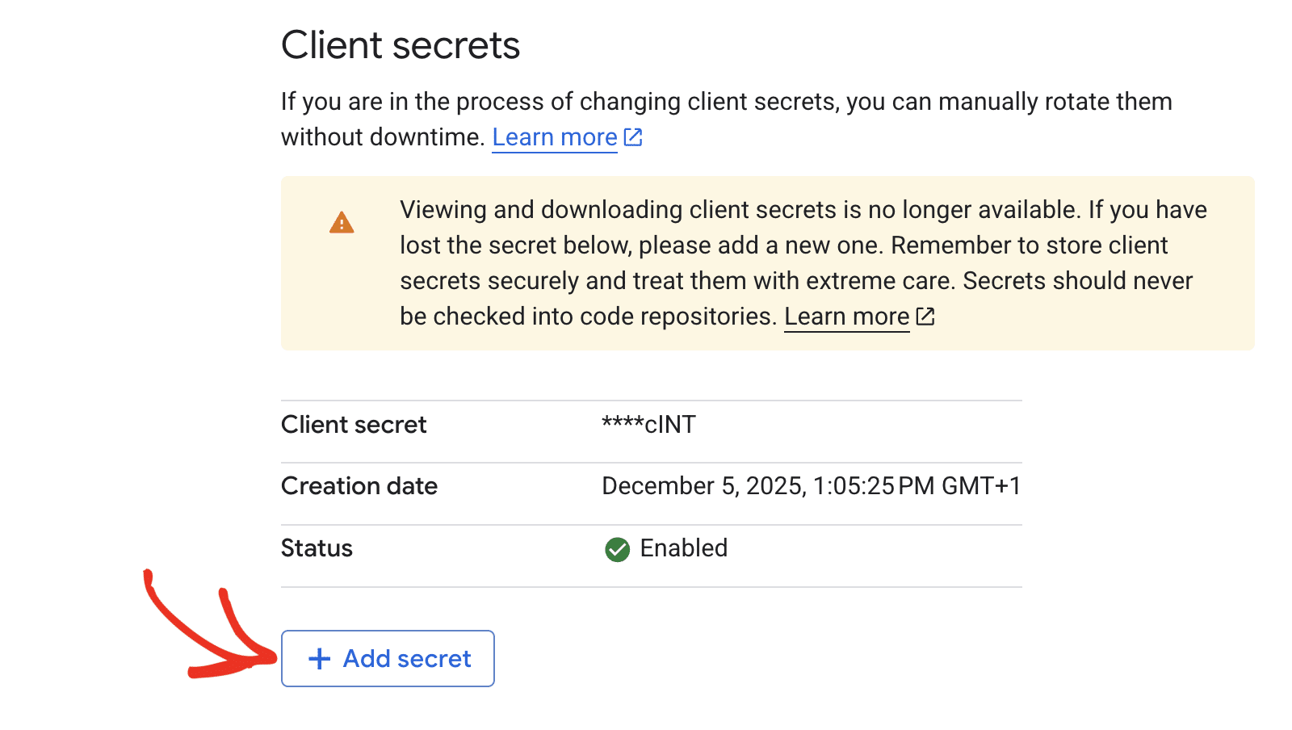Click the December 5, 2025 date text
The height and width of the screenshot is (730, 1292).
click(703, 486)
